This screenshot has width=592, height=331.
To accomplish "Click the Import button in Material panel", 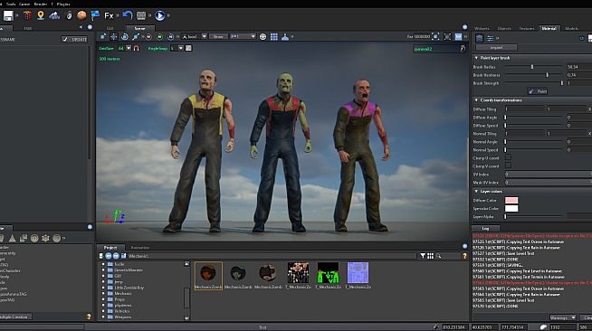I will [x=496, y=48].
